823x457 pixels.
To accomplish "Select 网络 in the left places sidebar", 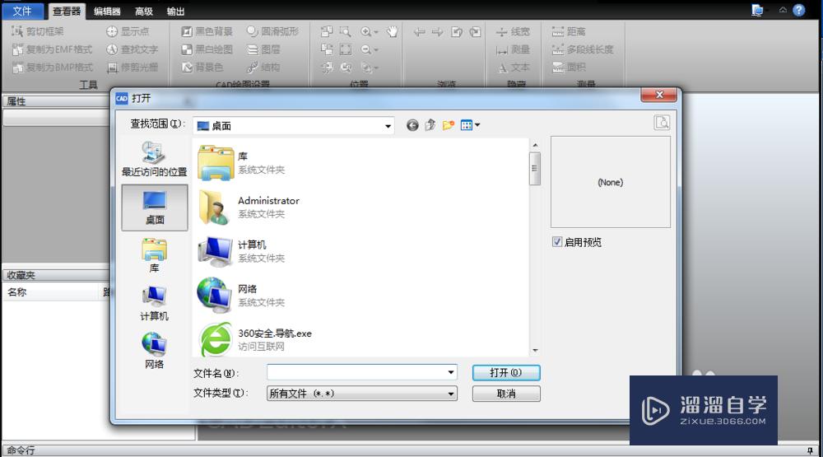I will (x=155, y=351).
